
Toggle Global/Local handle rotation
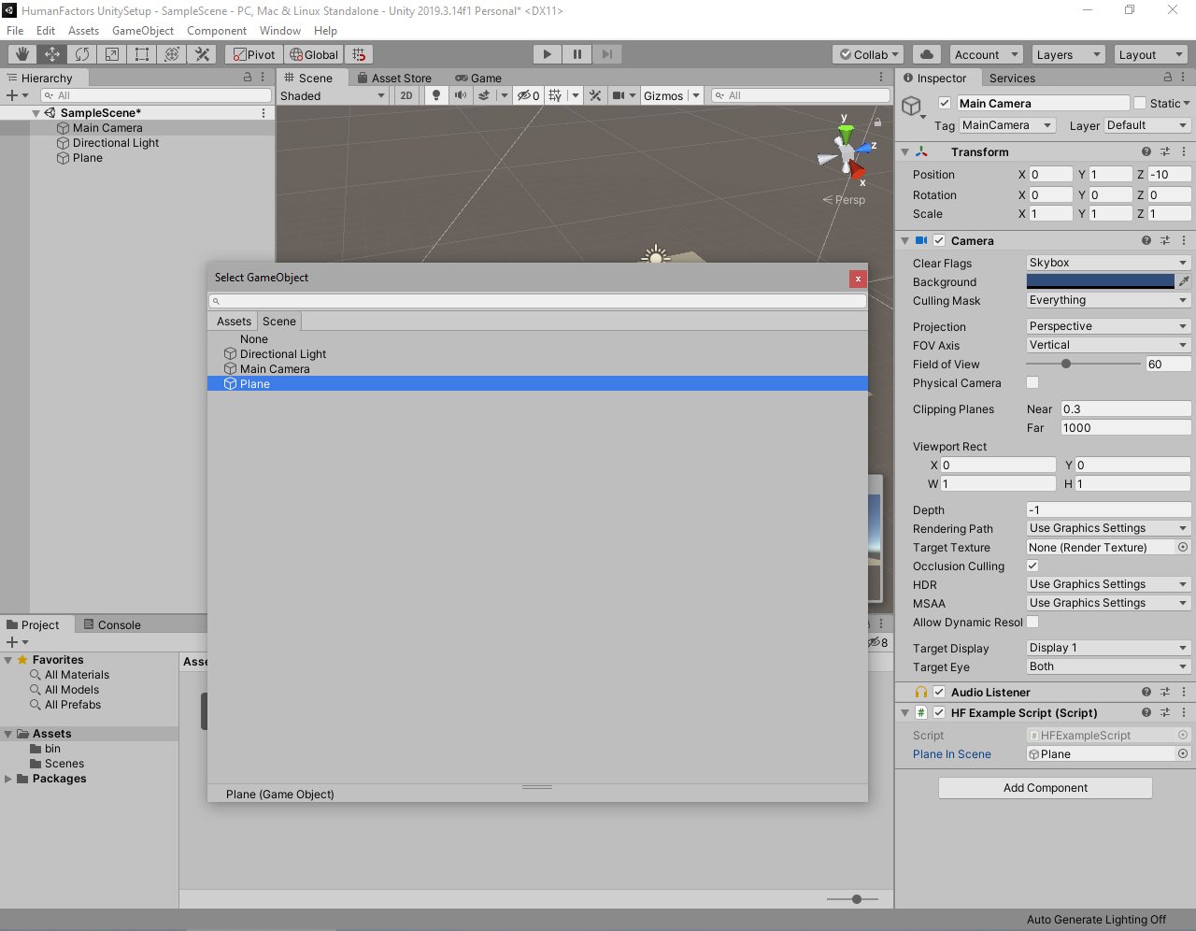tap(314, 54)
